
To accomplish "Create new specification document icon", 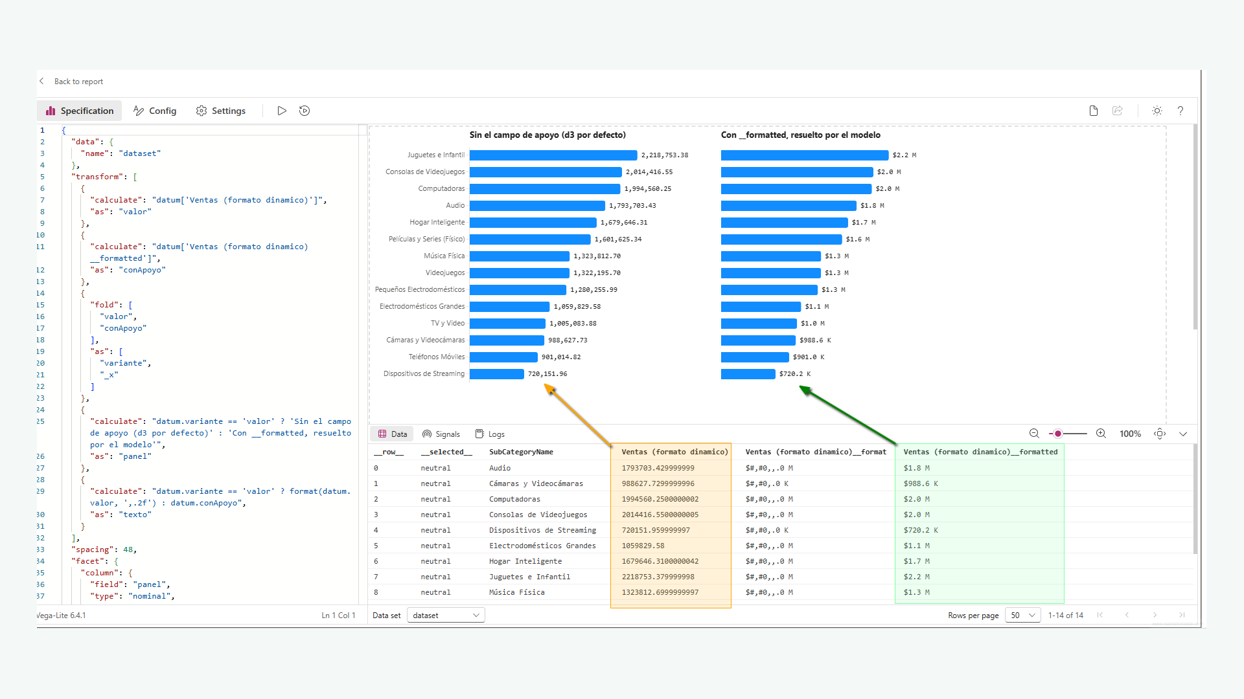I will (x=1094, y=111).
